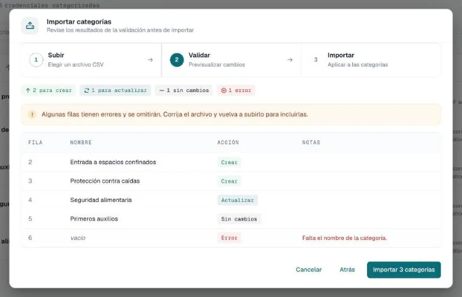Screen dimensions: 462x297
Task: Click the row number 4 cell
Action: tap(30, 200)
